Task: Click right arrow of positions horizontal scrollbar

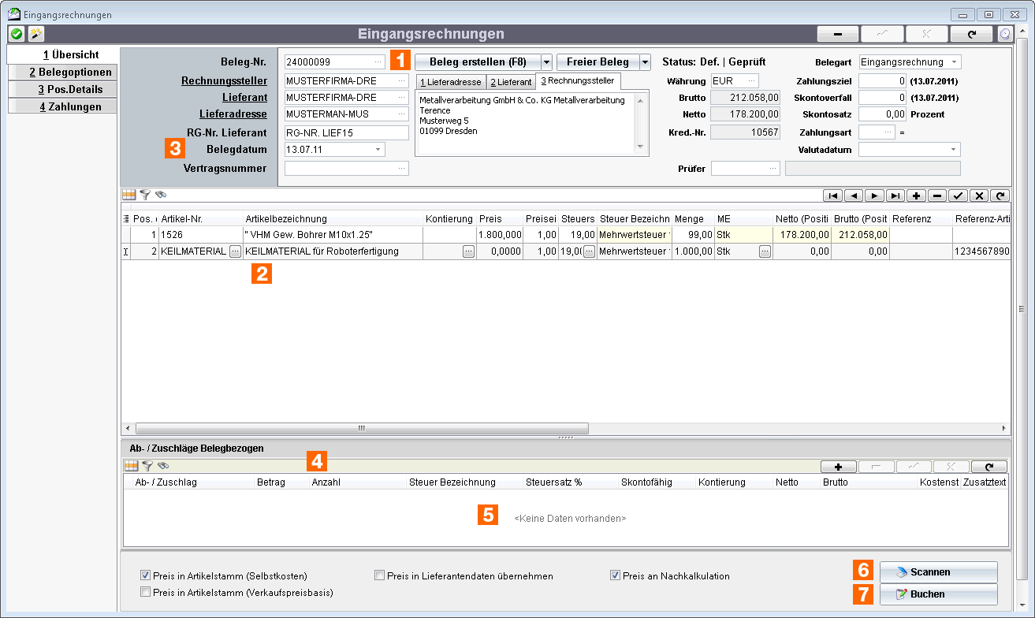Action: point(1004,428)
